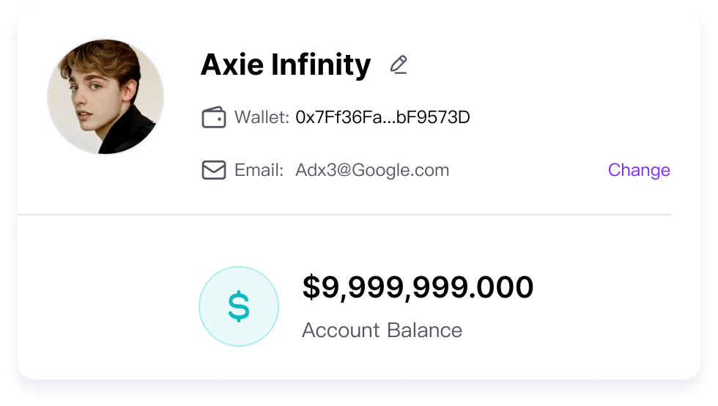Click the leading $ character of balance figure
718x406 pixels.
click(311, 287)
